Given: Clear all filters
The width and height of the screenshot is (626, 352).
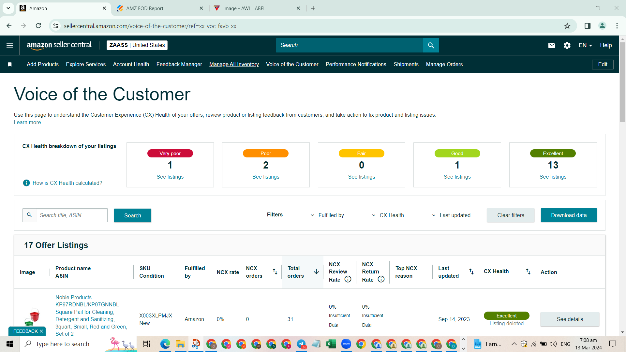Looking at the screenshot, I should (x=511, y=215).
